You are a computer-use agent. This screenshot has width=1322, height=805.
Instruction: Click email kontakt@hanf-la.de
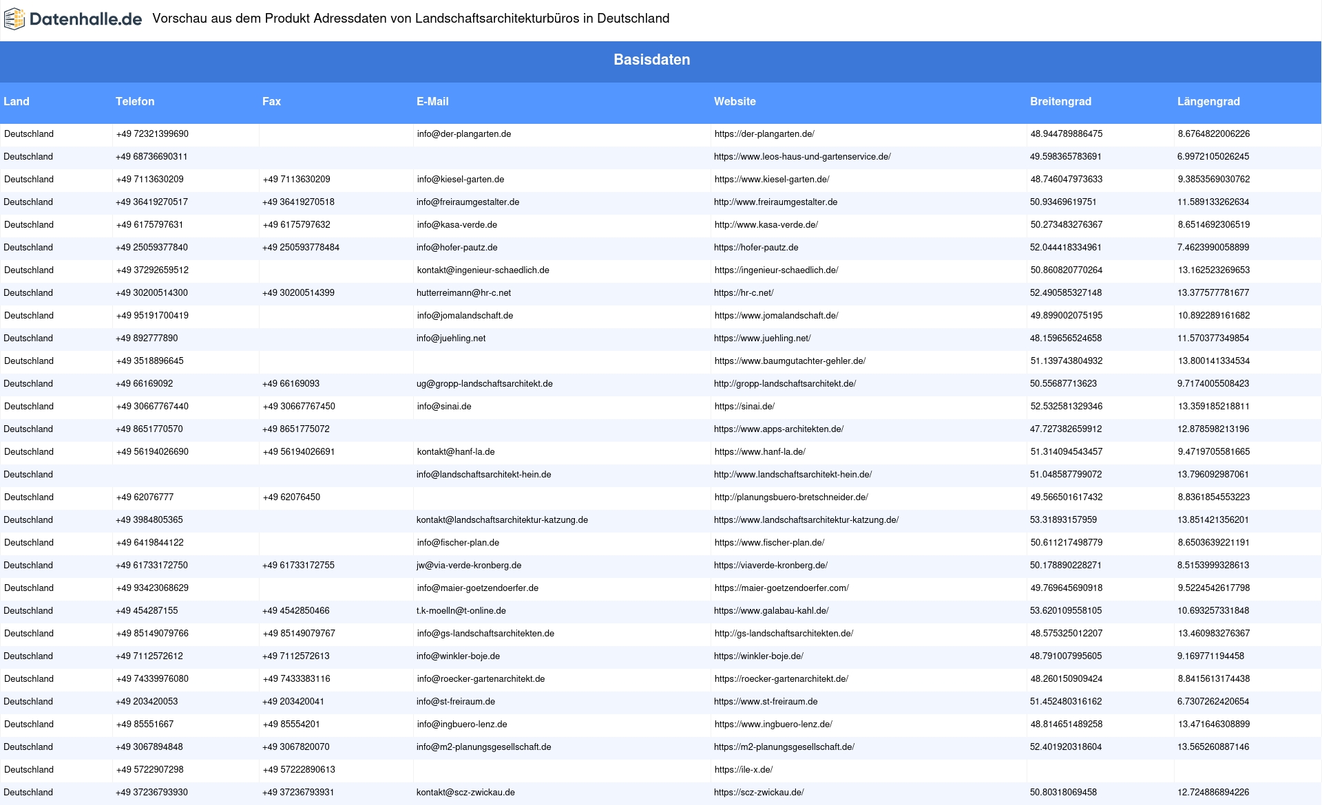pyautogui.click(x=456, y=452)
